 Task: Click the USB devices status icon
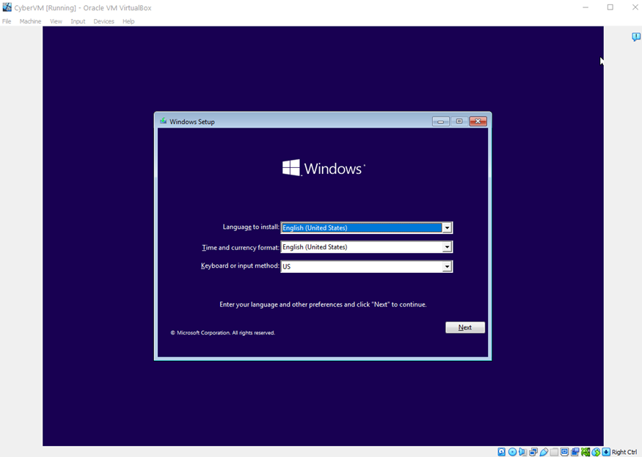point(544,452)
